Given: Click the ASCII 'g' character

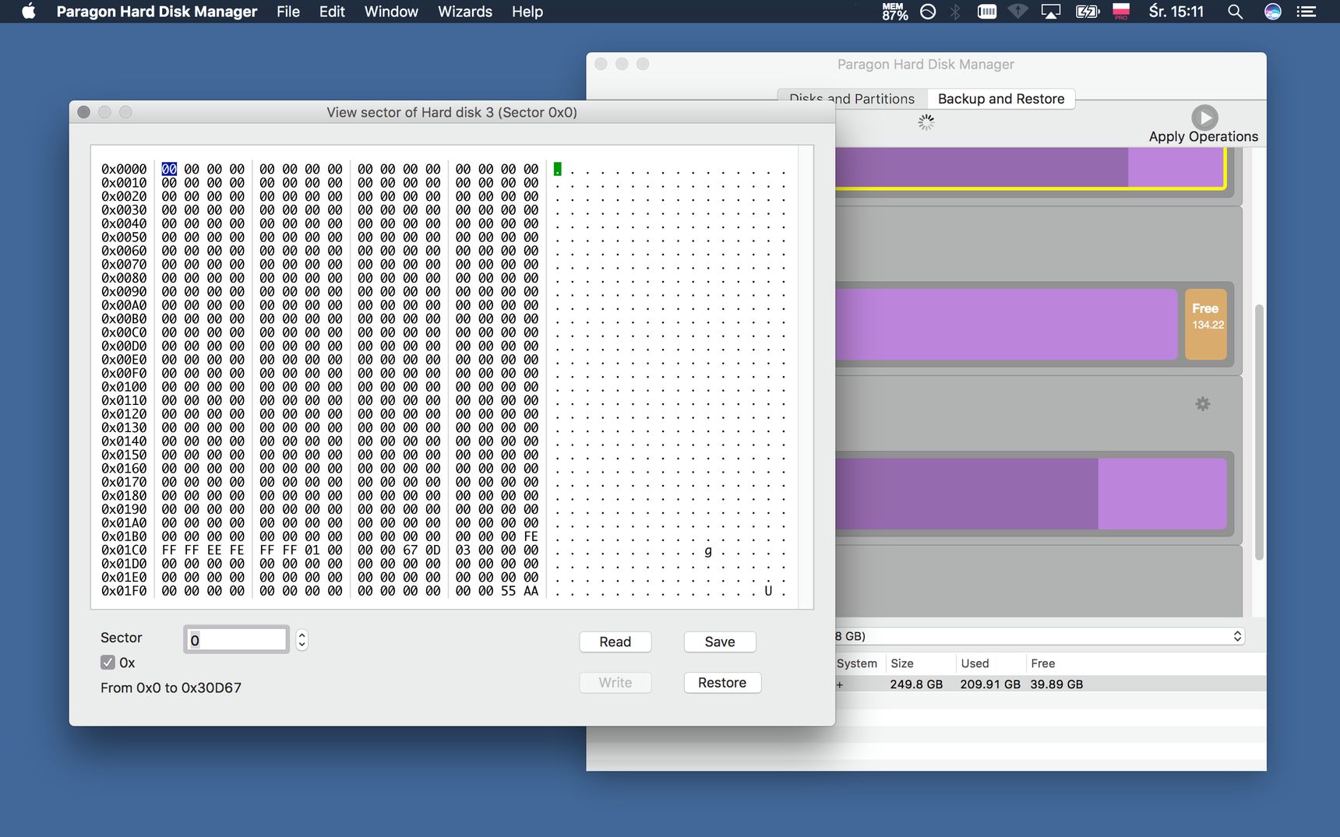Looking at the screenshot, I should (x=707, y=550).
